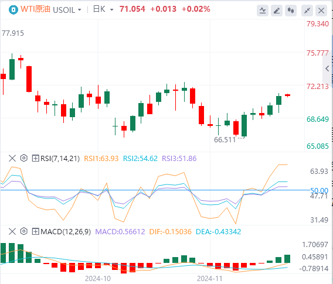Click the MACD(12,26,9) label
Image resolution: width=333 pixels, height=284 pixels.
tap(66, 232)
